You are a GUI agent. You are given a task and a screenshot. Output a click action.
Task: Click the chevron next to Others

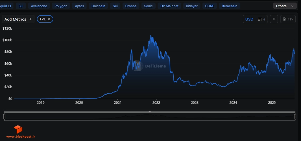coord(292,6)
